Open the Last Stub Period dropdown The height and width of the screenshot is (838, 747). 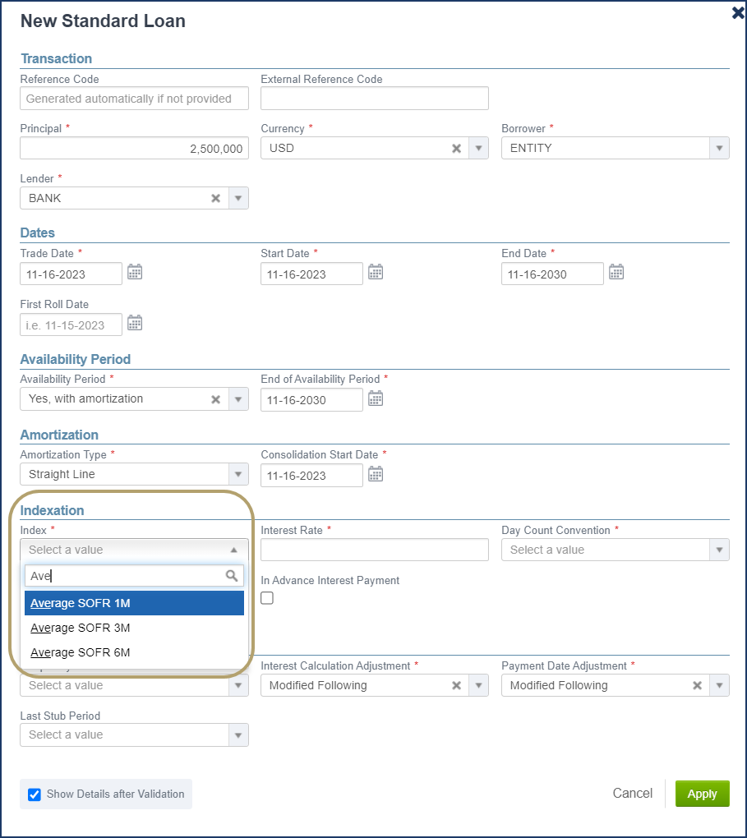(238, 734)
